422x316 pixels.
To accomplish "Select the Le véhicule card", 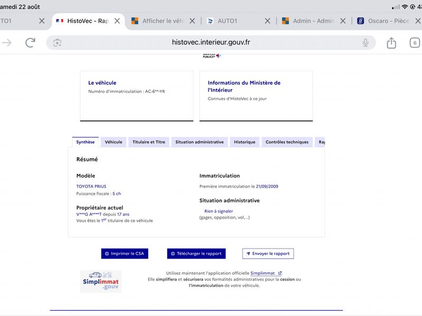I will 137,96.
